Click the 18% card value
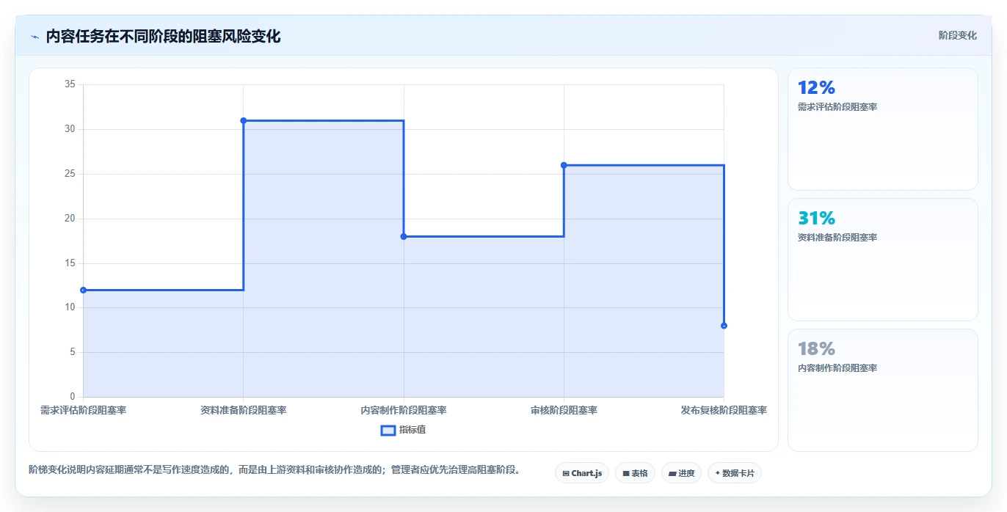1007x512 pixels. click(816, 349)
